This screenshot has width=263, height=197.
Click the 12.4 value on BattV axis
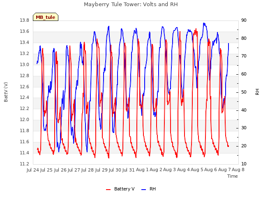coord(24,98)
